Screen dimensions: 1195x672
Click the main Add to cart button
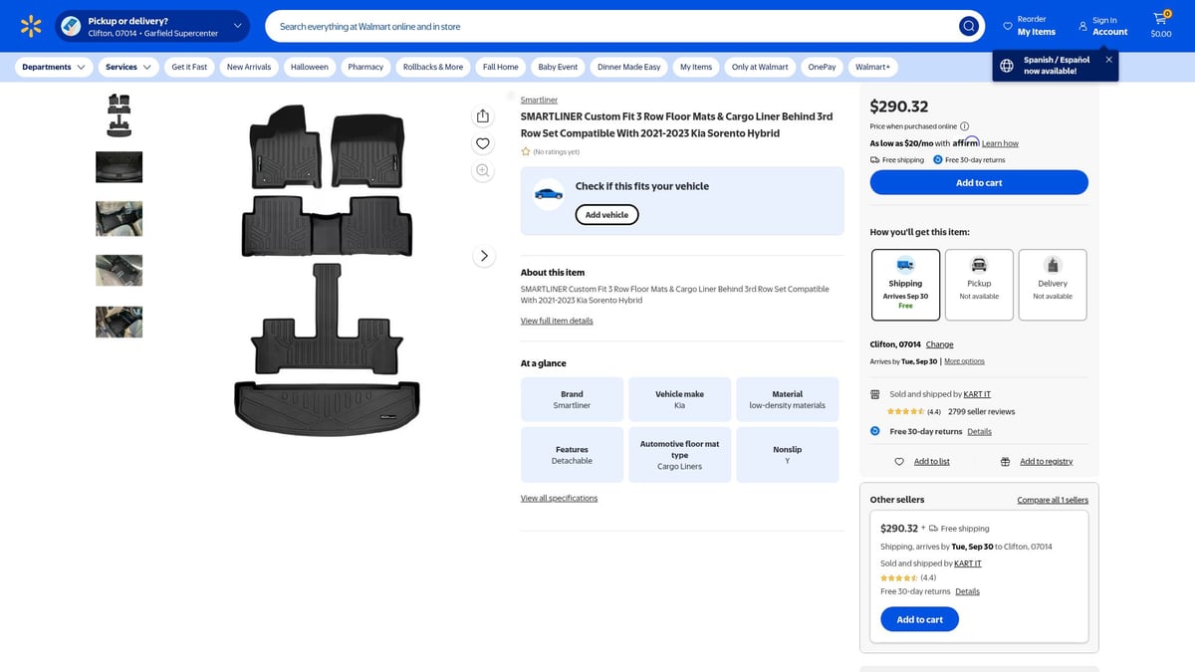point(979,182)
